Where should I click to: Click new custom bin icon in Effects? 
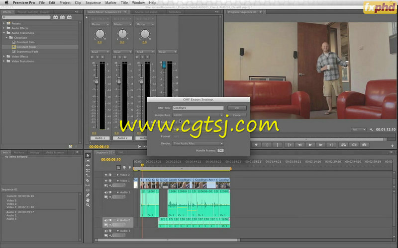pyautogui.click(x=70, y=146)
